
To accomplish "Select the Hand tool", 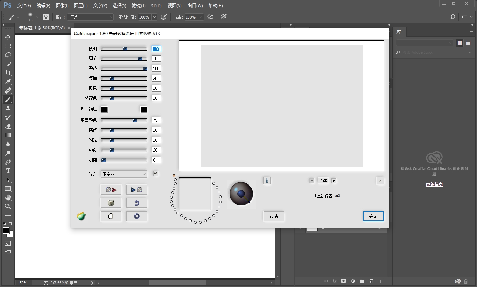I will (x=8, y=198).
